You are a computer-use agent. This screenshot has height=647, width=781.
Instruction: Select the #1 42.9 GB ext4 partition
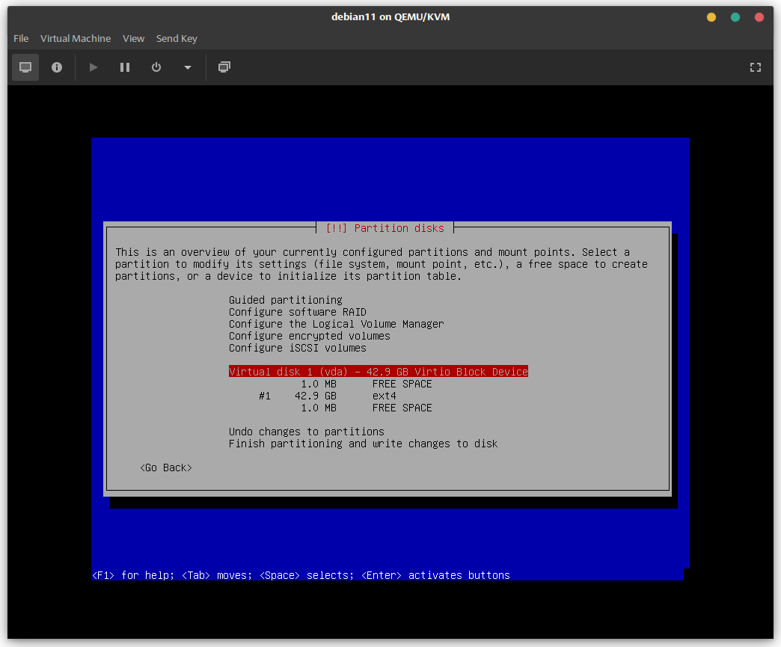(328, 396)
